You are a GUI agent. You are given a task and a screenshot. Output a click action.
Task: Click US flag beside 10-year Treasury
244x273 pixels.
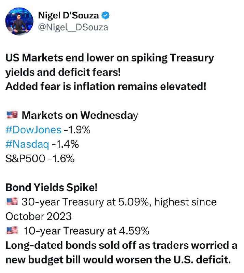[12, 230]
